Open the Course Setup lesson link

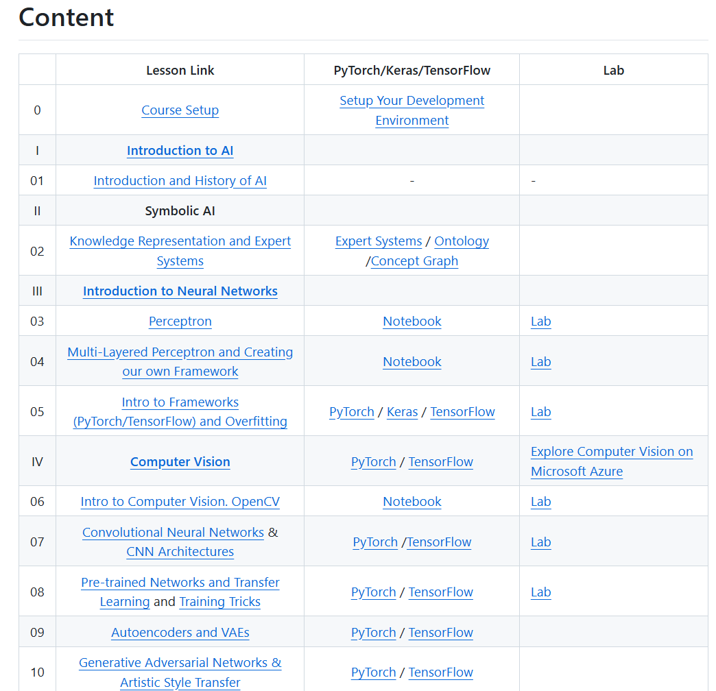(x=180, y=110)
